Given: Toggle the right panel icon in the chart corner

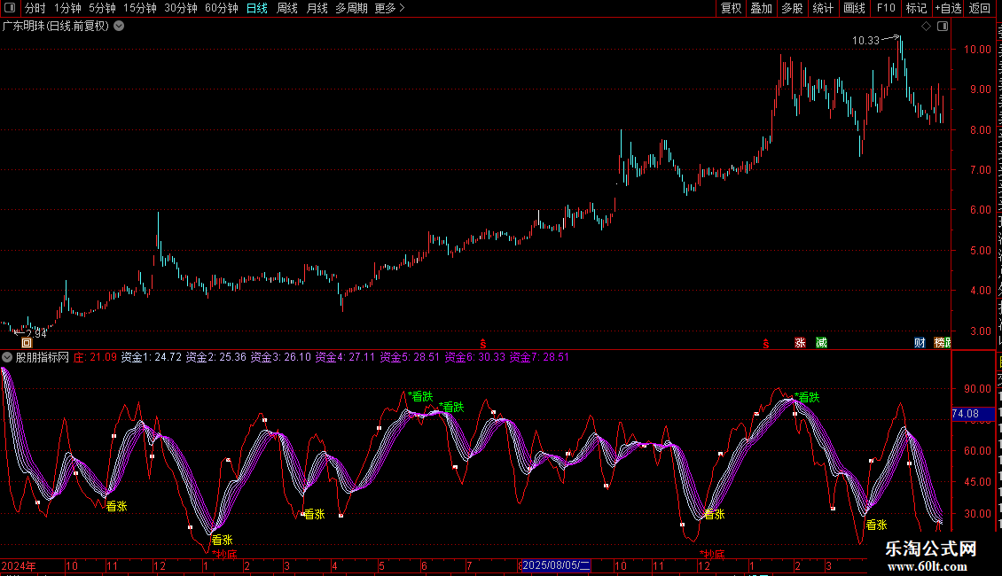Looking at the screenshot, I should click(x=943, y=27).
